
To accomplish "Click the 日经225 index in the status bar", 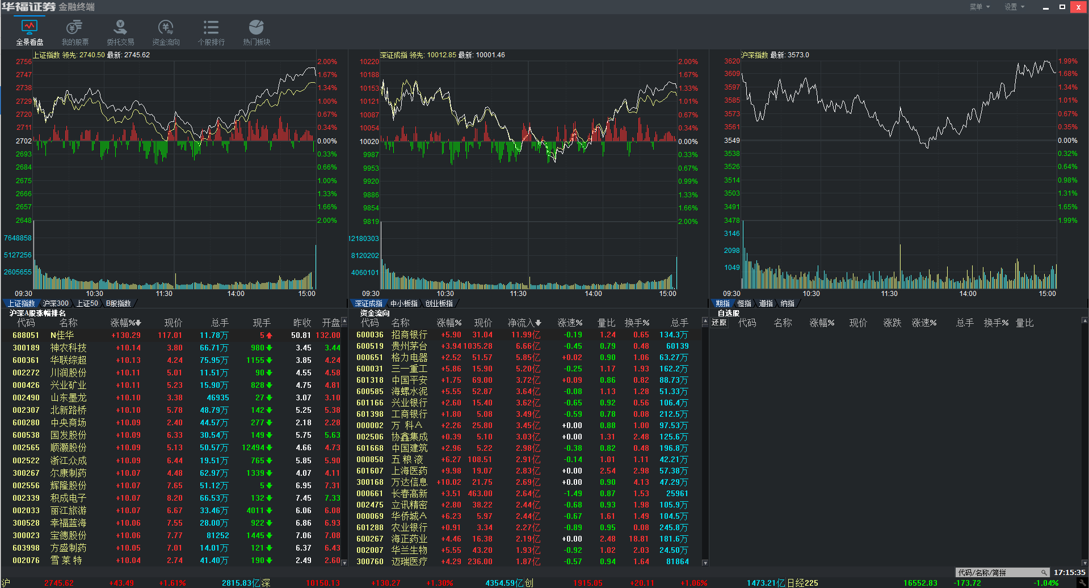I will click(x=802, y=583).
